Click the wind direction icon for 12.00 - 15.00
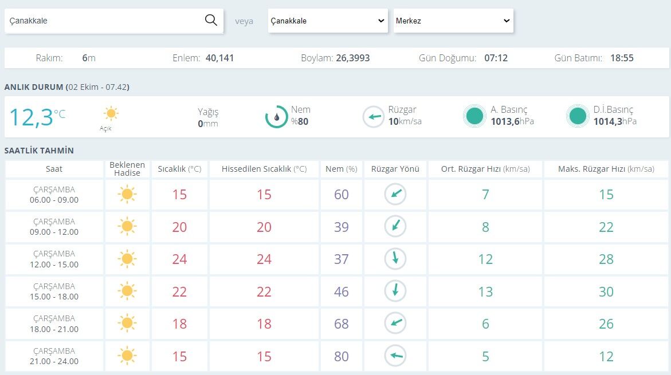Screen dimensions: 671x375 point(395,259)
